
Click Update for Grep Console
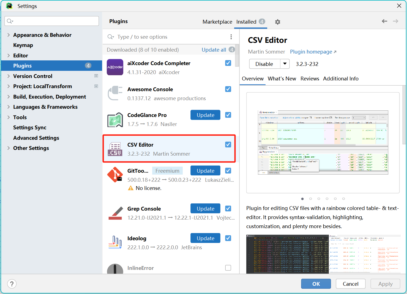pyautogui.click(x=205, y=209)
